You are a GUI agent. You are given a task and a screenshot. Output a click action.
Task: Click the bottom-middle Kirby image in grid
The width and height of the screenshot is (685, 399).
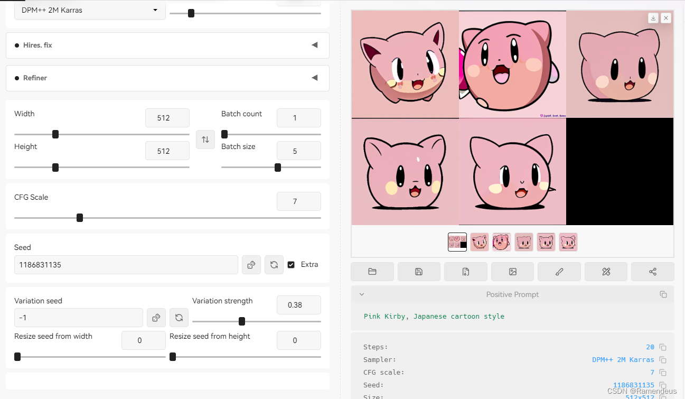pyautogui.click(x=512, y=171)
